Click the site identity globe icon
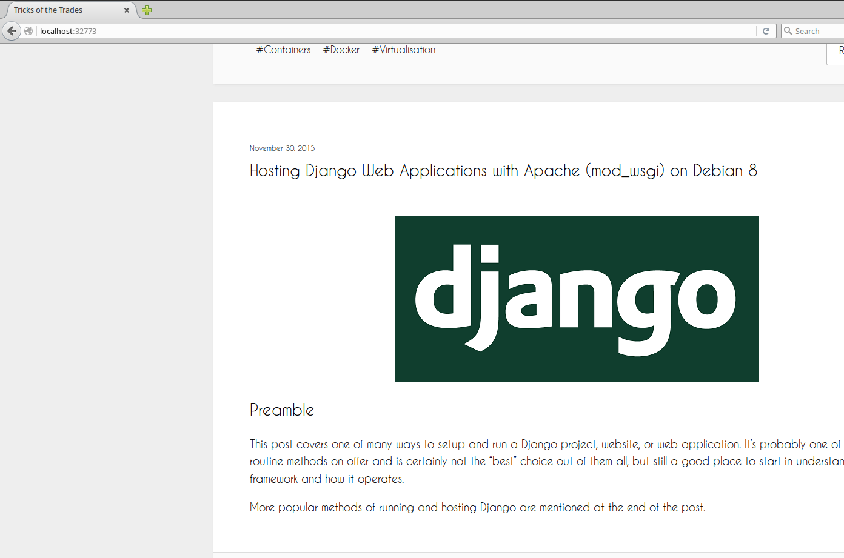This screenshot has width=844, height=558. [x=28, y=31]
